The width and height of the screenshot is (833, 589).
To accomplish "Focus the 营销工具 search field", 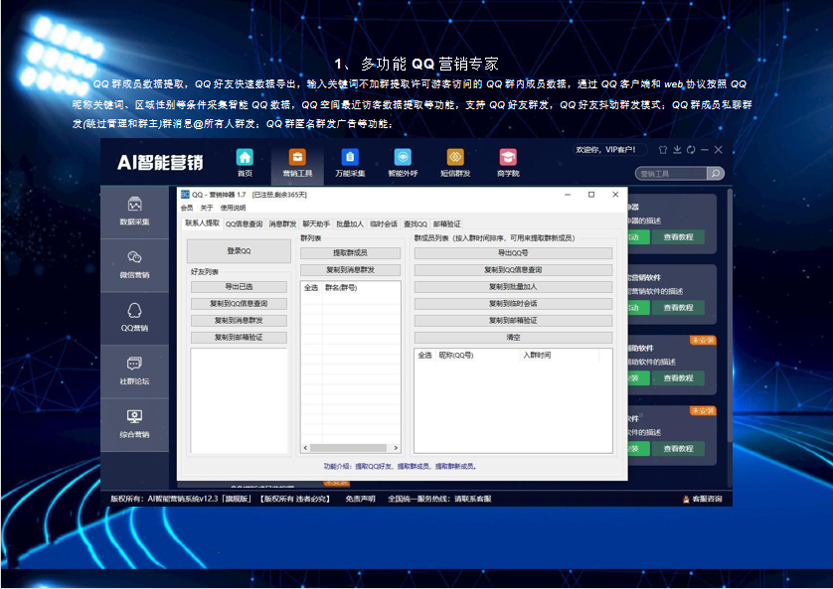I will [671, 174].
